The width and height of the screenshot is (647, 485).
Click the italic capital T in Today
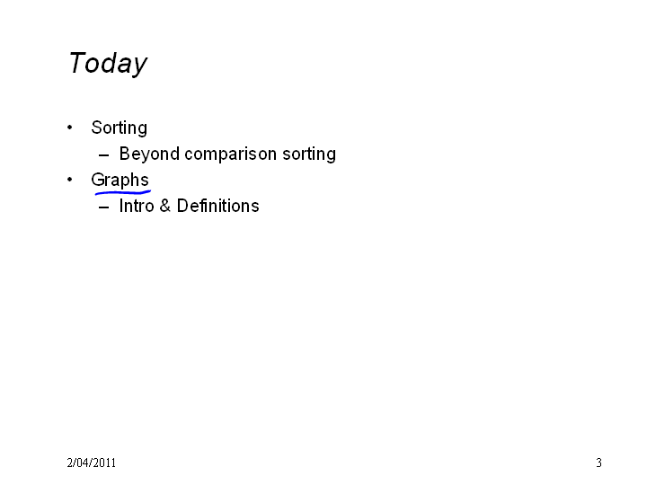[77, 62]
